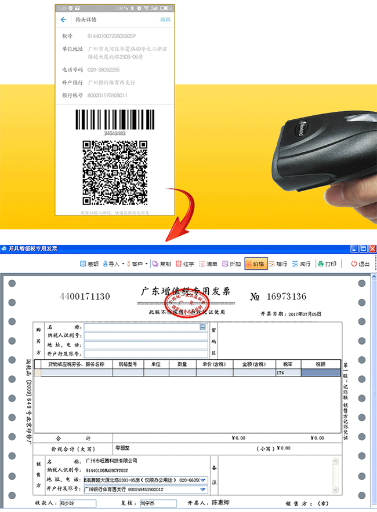Tap the 编辑 link in phone screen
377x512 pixels.
tap(165, 20)
